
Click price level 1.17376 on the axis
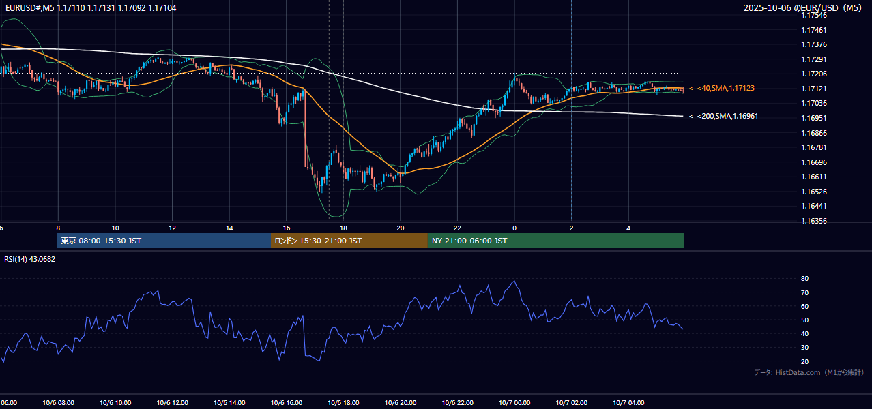(x=814, y=44)
